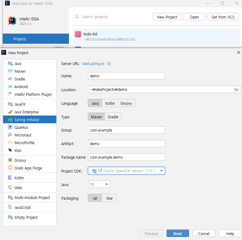Click the Java Enterprise icon

(10, 112)
